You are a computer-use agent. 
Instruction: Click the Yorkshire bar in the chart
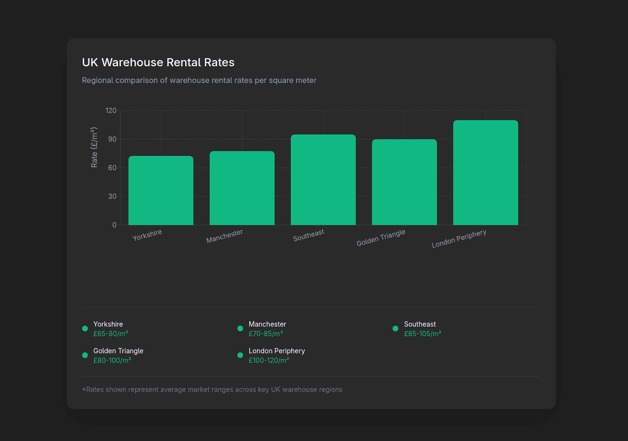coord(161,191)
